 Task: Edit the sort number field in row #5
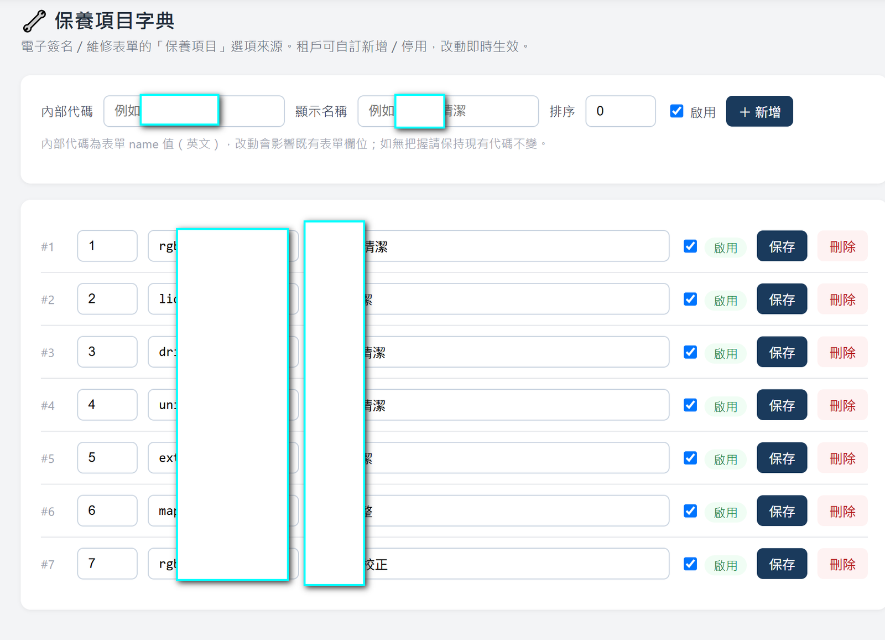click(107, 458)
